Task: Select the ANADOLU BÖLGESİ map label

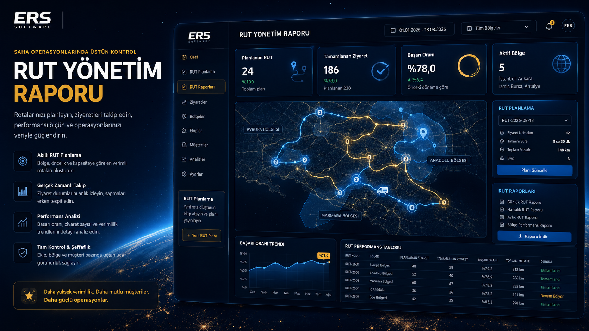Action: click(449, 160)
